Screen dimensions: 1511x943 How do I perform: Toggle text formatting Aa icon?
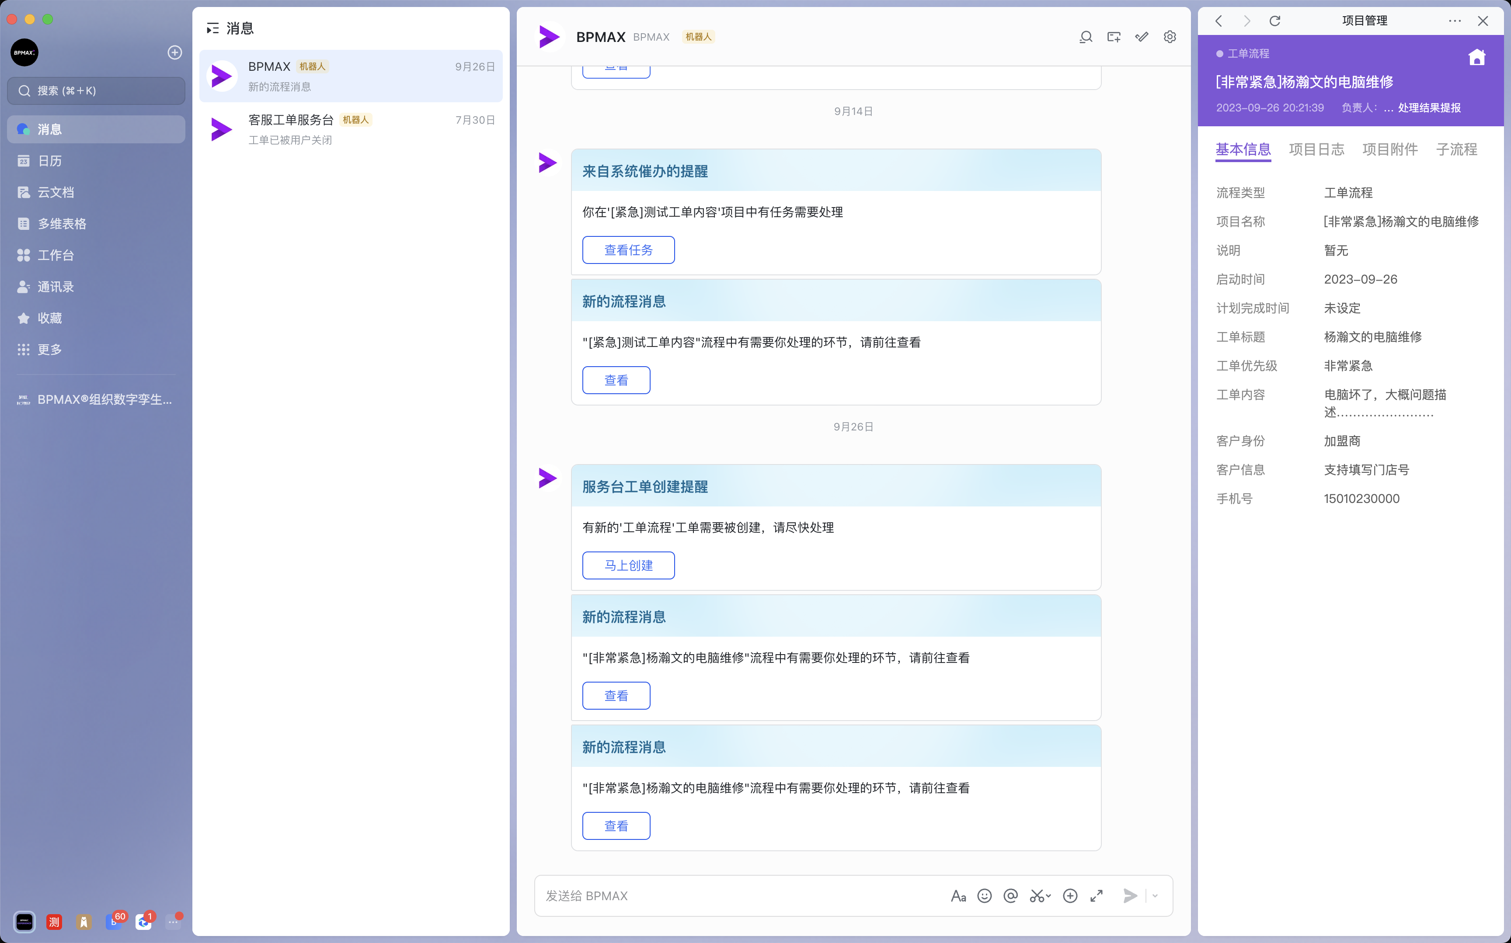[x=958, y=896]
